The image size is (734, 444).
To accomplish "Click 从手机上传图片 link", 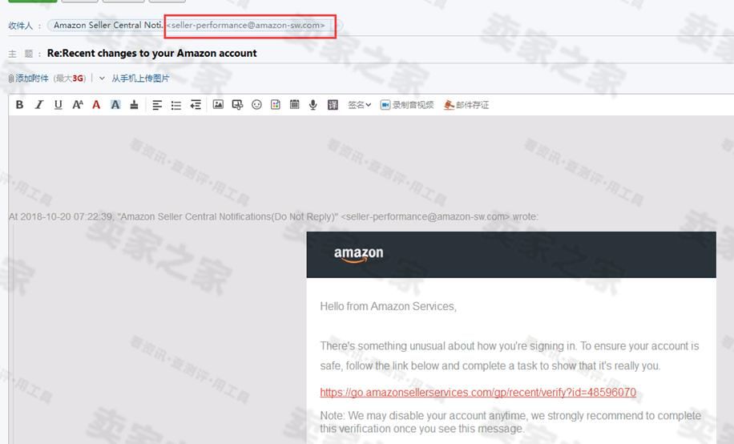I will [x=140, y=79].
